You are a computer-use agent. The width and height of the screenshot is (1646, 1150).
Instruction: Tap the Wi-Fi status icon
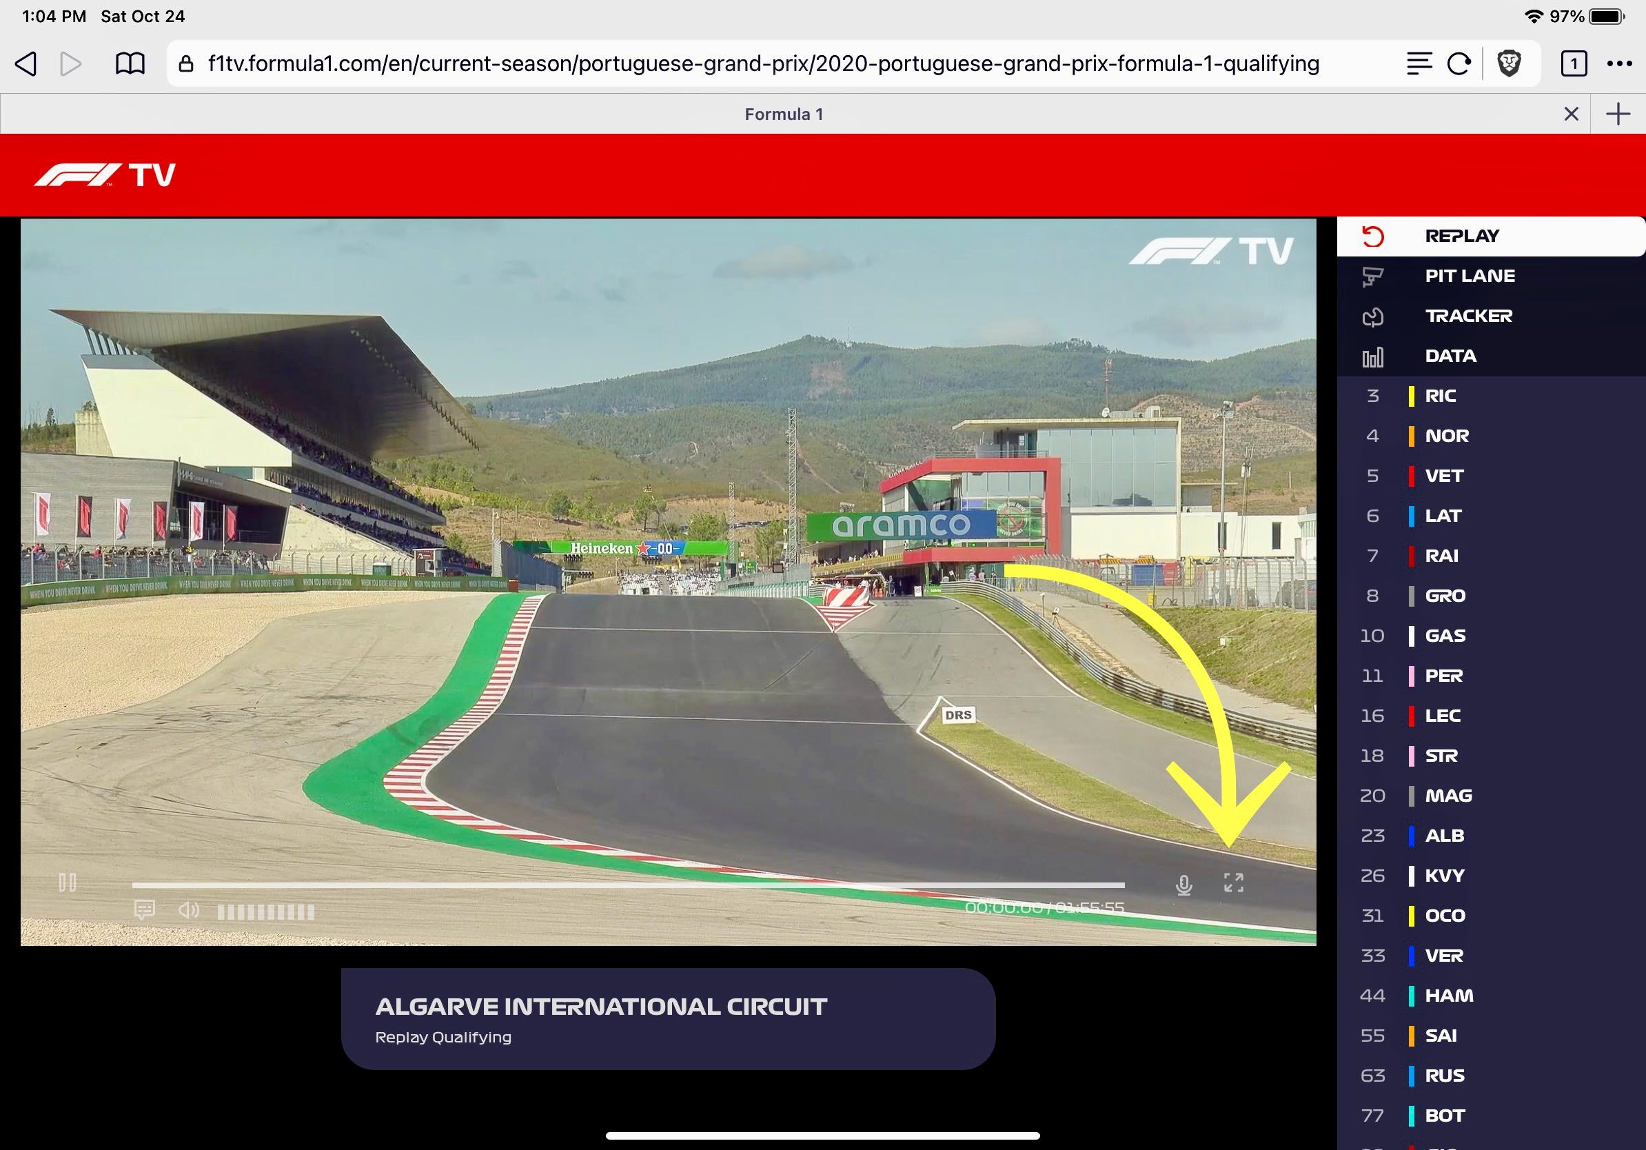pyautogui.click(x=1534, y=17)
